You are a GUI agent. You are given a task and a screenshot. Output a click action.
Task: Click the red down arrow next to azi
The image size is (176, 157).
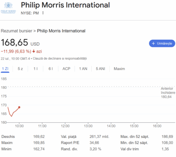click(x=34, y=51)
